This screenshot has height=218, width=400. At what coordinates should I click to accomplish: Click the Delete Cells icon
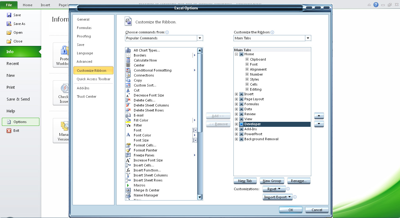(x=128, y=100)
